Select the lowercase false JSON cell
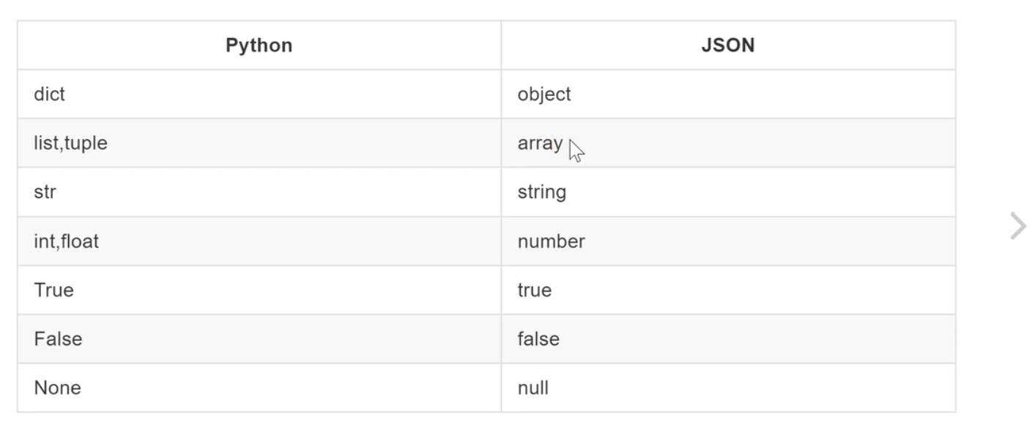This screenshot has width=1030, height=425. click(x=538, y=339)
